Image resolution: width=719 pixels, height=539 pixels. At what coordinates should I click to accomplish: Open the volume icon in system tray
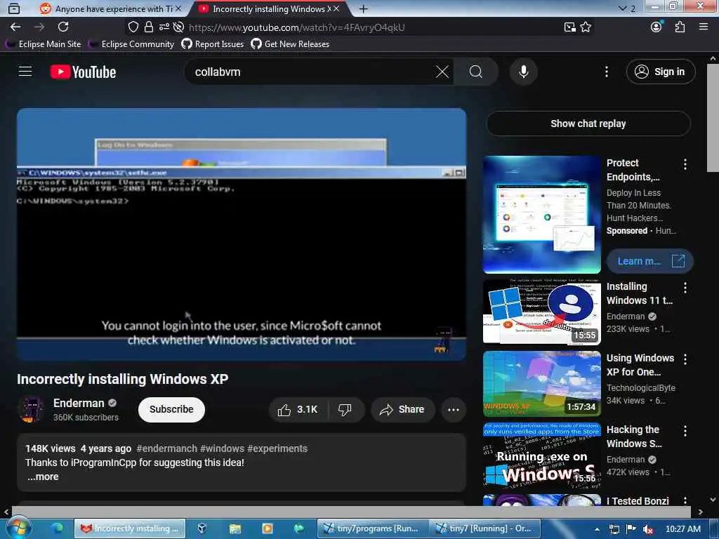648,529
